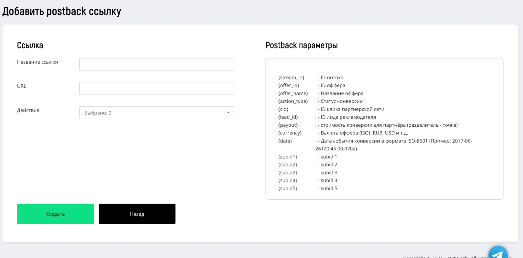Select the {offer_id} parameter text
The width and height of the screenshot is (523, 258).
tap(289, 85)
